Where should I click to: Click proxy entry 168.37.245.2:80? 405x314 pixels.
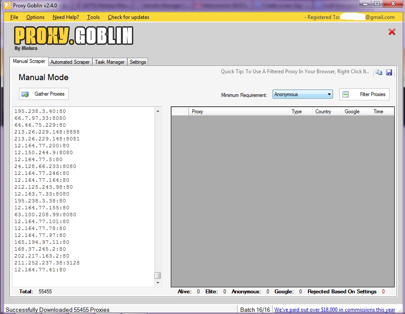[40, 249]
